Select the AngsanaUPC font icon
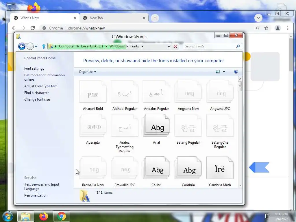The height and width of the screenshot is (222, 296). [x=220, y=92]
